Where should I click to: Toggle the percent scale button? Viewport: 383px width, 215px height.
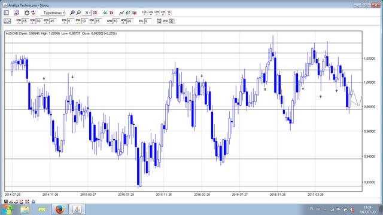169,13
